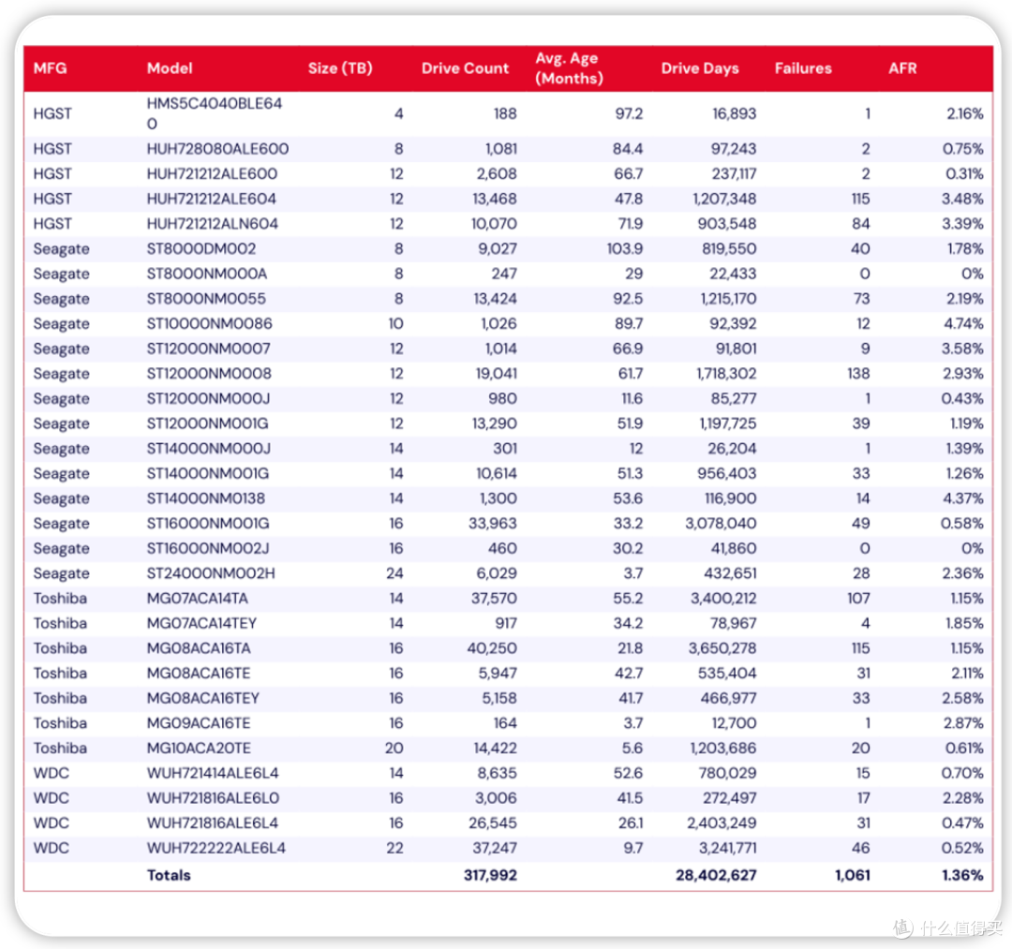Select model cell HUH721212ALE604
Viewport: 1012px width, 949px height.
click(212, 200)
